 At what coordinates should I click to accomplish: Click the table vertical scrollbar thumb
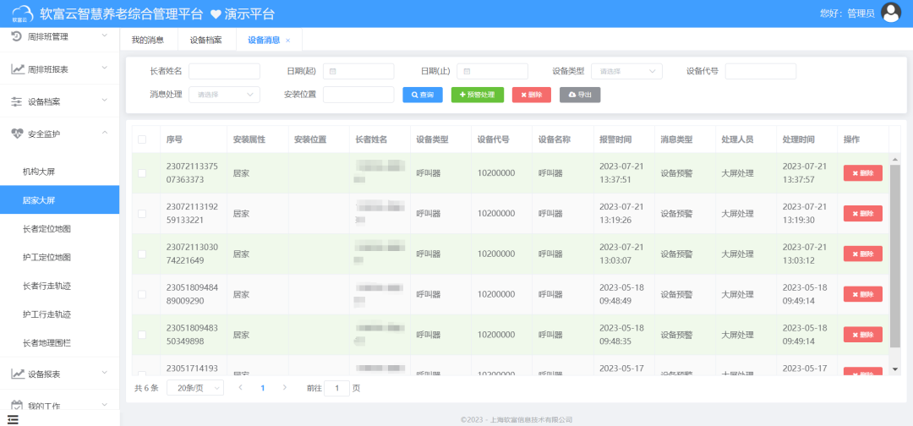click(895, 256)
